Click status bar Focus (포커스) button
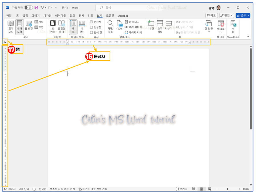Image resolution: width=257 pixels, height=194 pixels. click(182, 189)
